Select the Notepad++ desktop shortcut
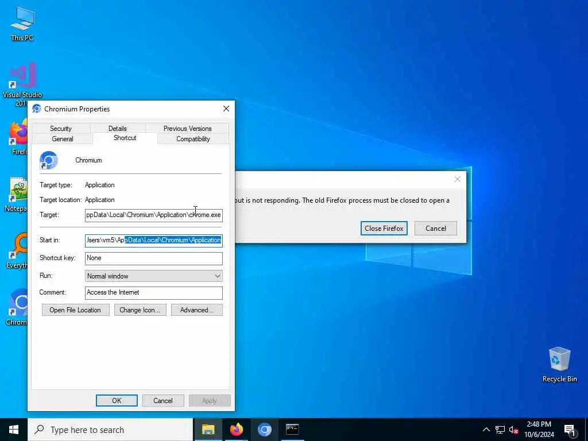 coord(17,194)
